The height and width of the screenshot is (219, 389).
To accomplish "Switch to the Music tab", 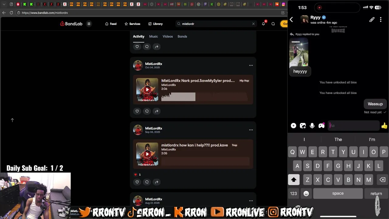I will point(153,36).
